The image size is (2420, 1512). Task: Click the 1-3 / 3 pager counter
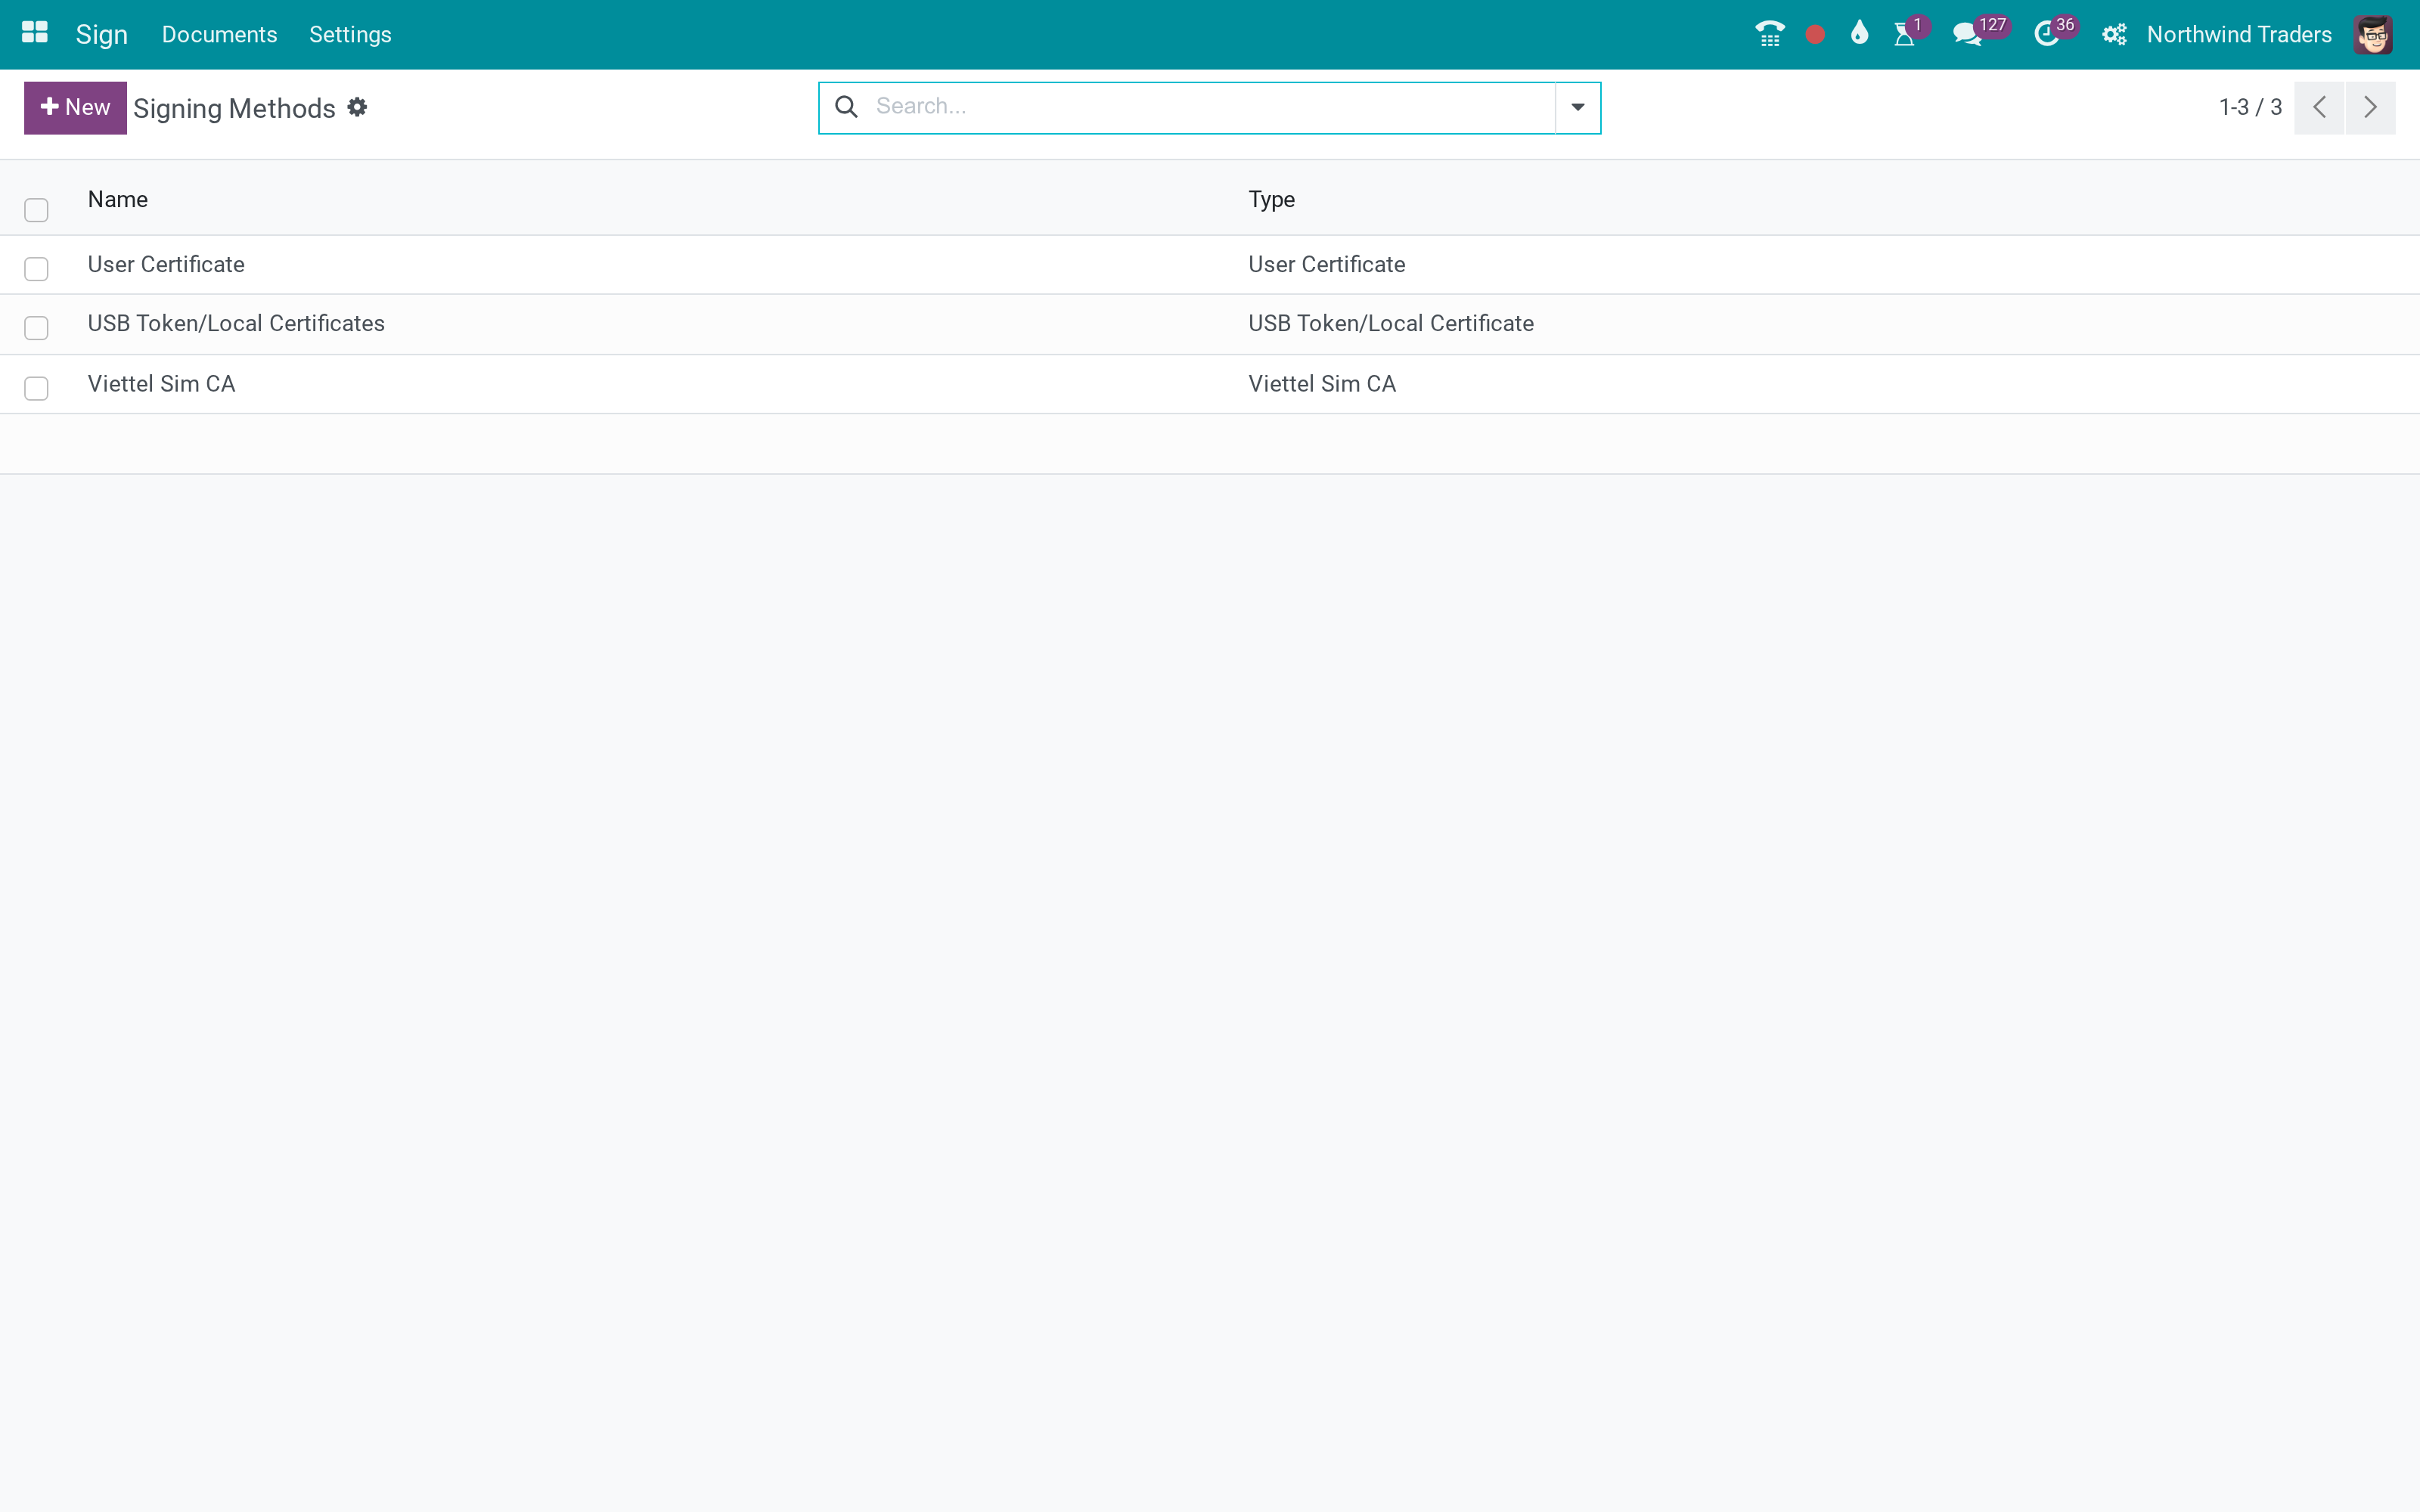pos(2250,108)
